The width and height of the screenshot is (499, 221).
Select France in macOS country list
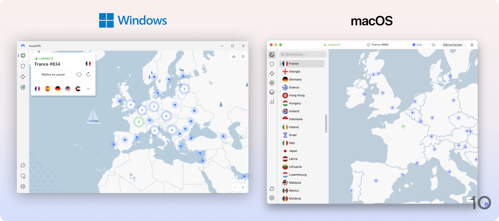(x=302, y=64)
